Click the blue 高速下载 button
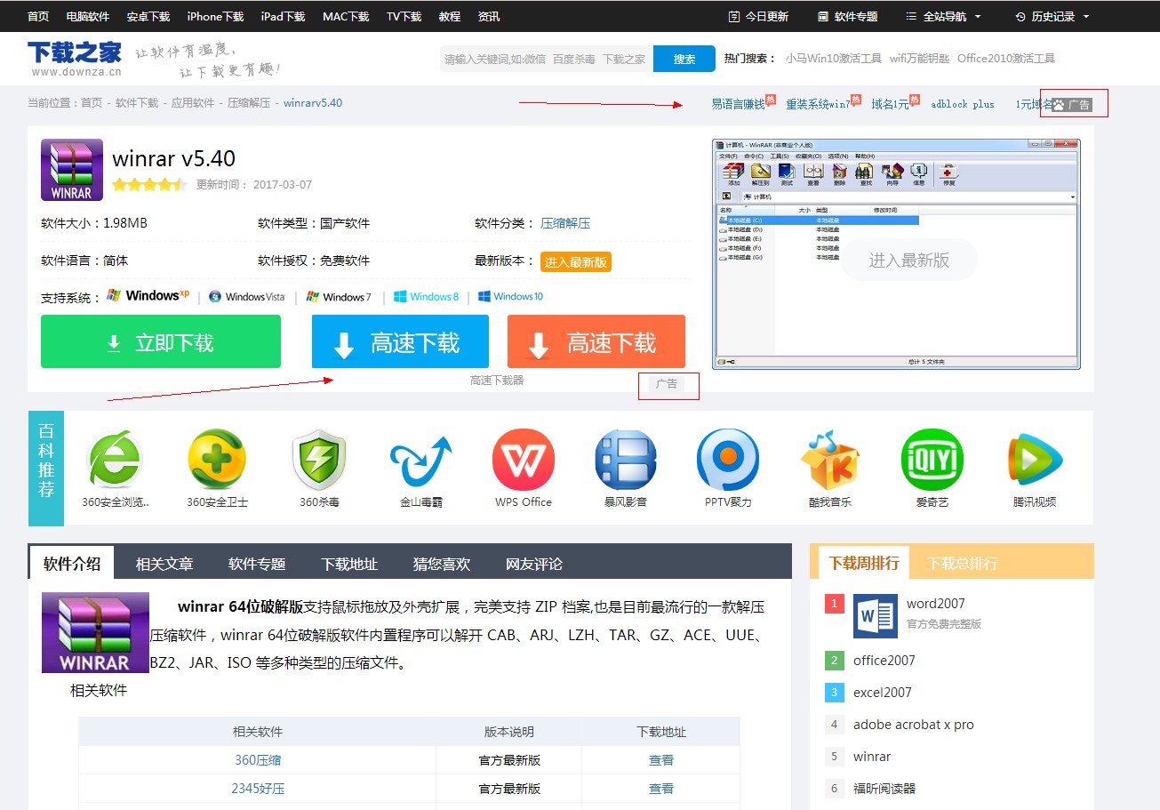1160x810 pixels. point(400,341)
